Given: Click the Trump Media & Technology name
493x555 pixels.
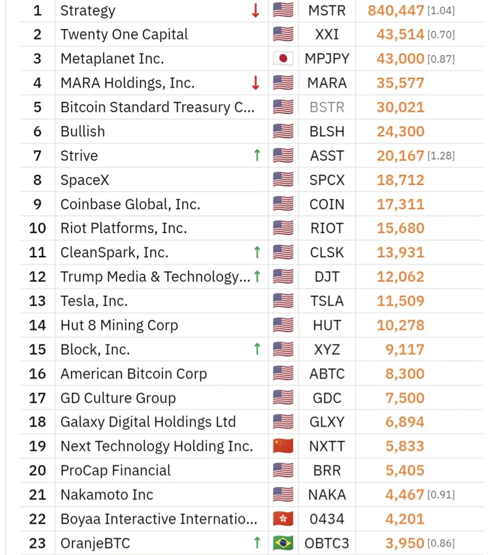Looking at the screenshot, I should click(x=155, y=276).
